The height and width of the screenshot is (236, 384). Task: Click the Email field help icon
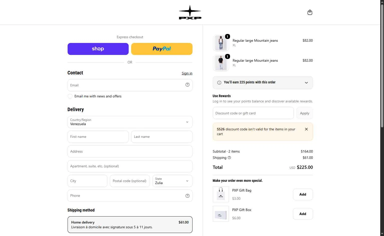point(187,85)
